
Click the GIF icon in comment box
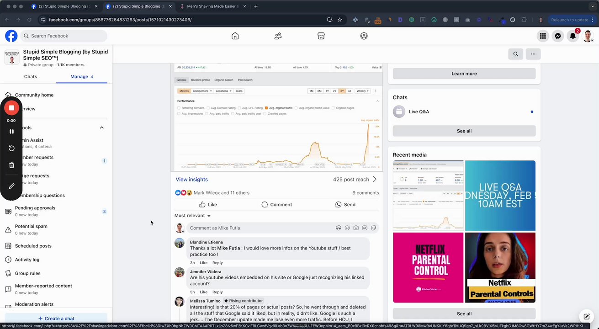tap(365, 228)
